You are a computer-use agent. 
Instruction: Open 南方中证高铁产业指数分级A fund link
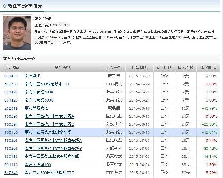pos(50,116)
